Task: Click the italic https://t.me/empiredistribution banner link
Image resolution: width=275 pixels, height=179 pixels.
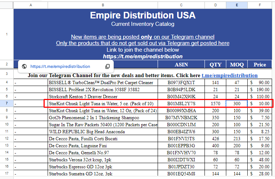Action: (143, 56)
